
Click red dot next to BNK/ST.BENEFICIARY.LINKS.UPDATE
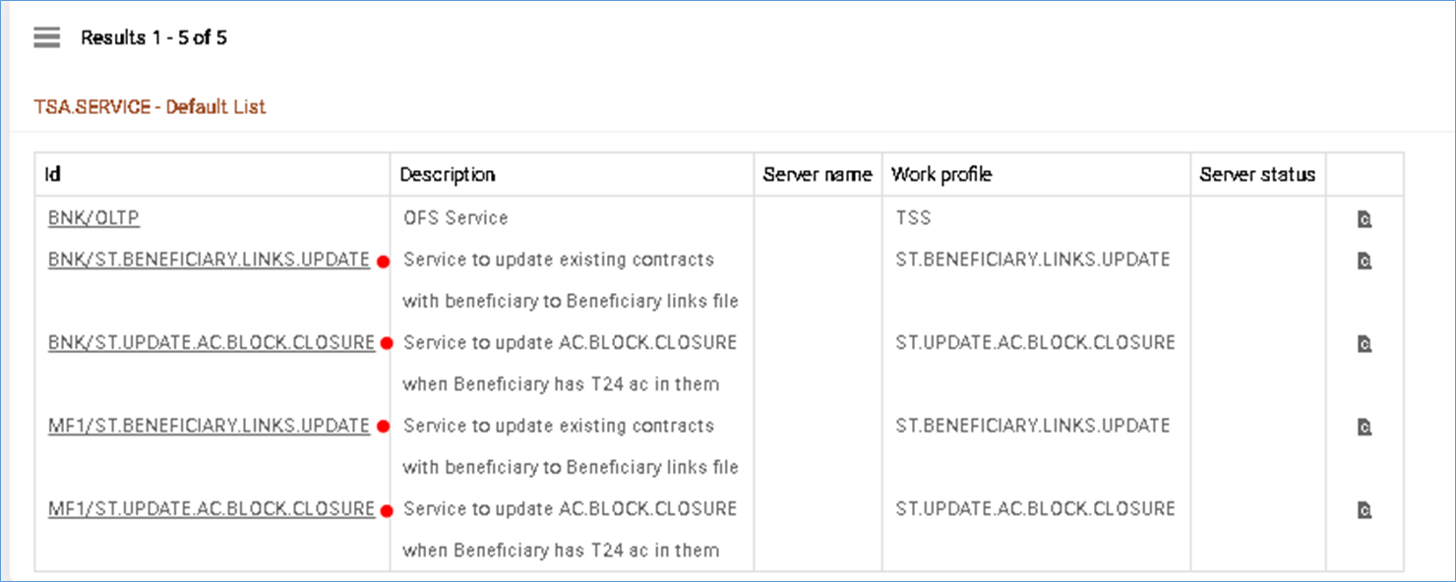click(x=383, y=262)
